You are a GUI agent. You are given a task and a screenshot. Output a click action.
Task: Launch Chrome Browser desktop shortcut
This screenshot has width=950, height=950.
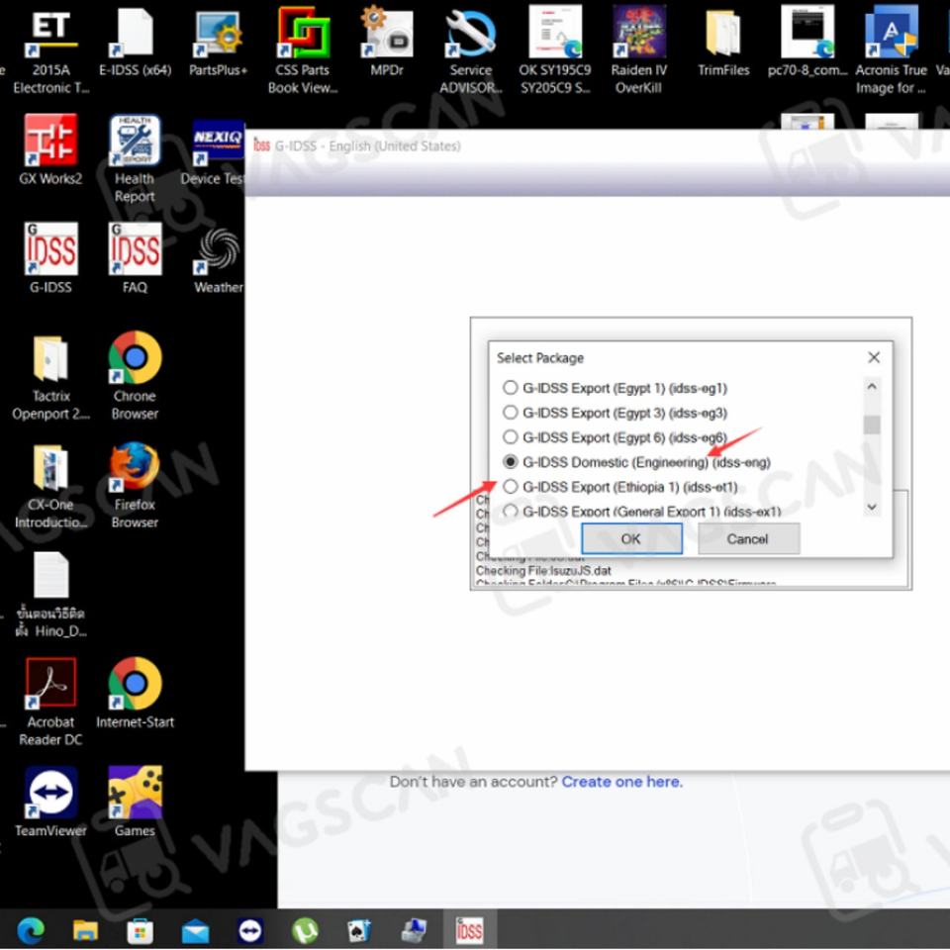click(135, 377)
